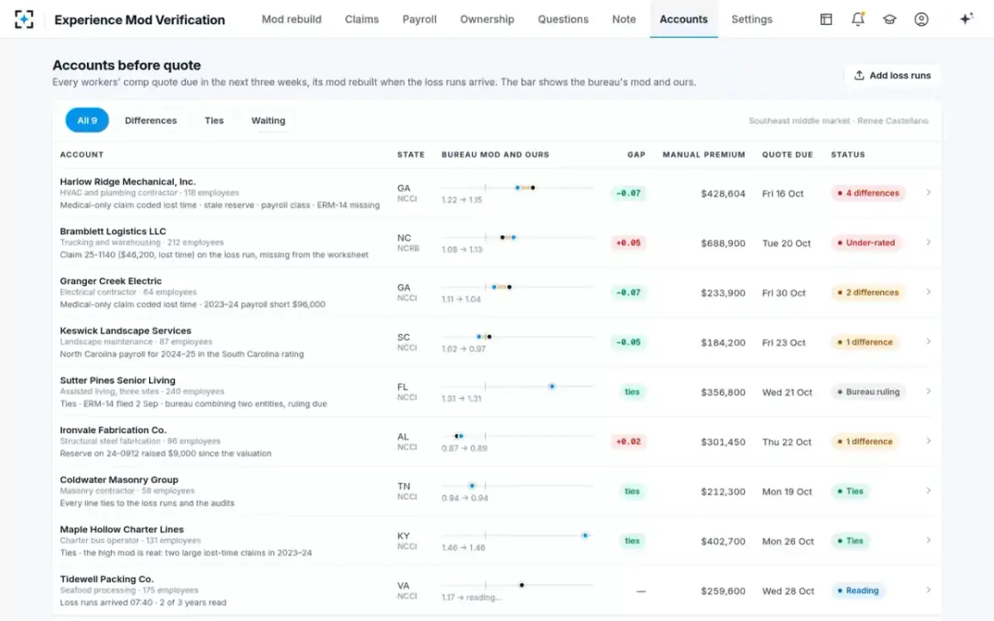This screenshot has width=994, height=621.
Task: Click the $402,700 manual premium
Action: pyautogui.click(x=723, y=541)
